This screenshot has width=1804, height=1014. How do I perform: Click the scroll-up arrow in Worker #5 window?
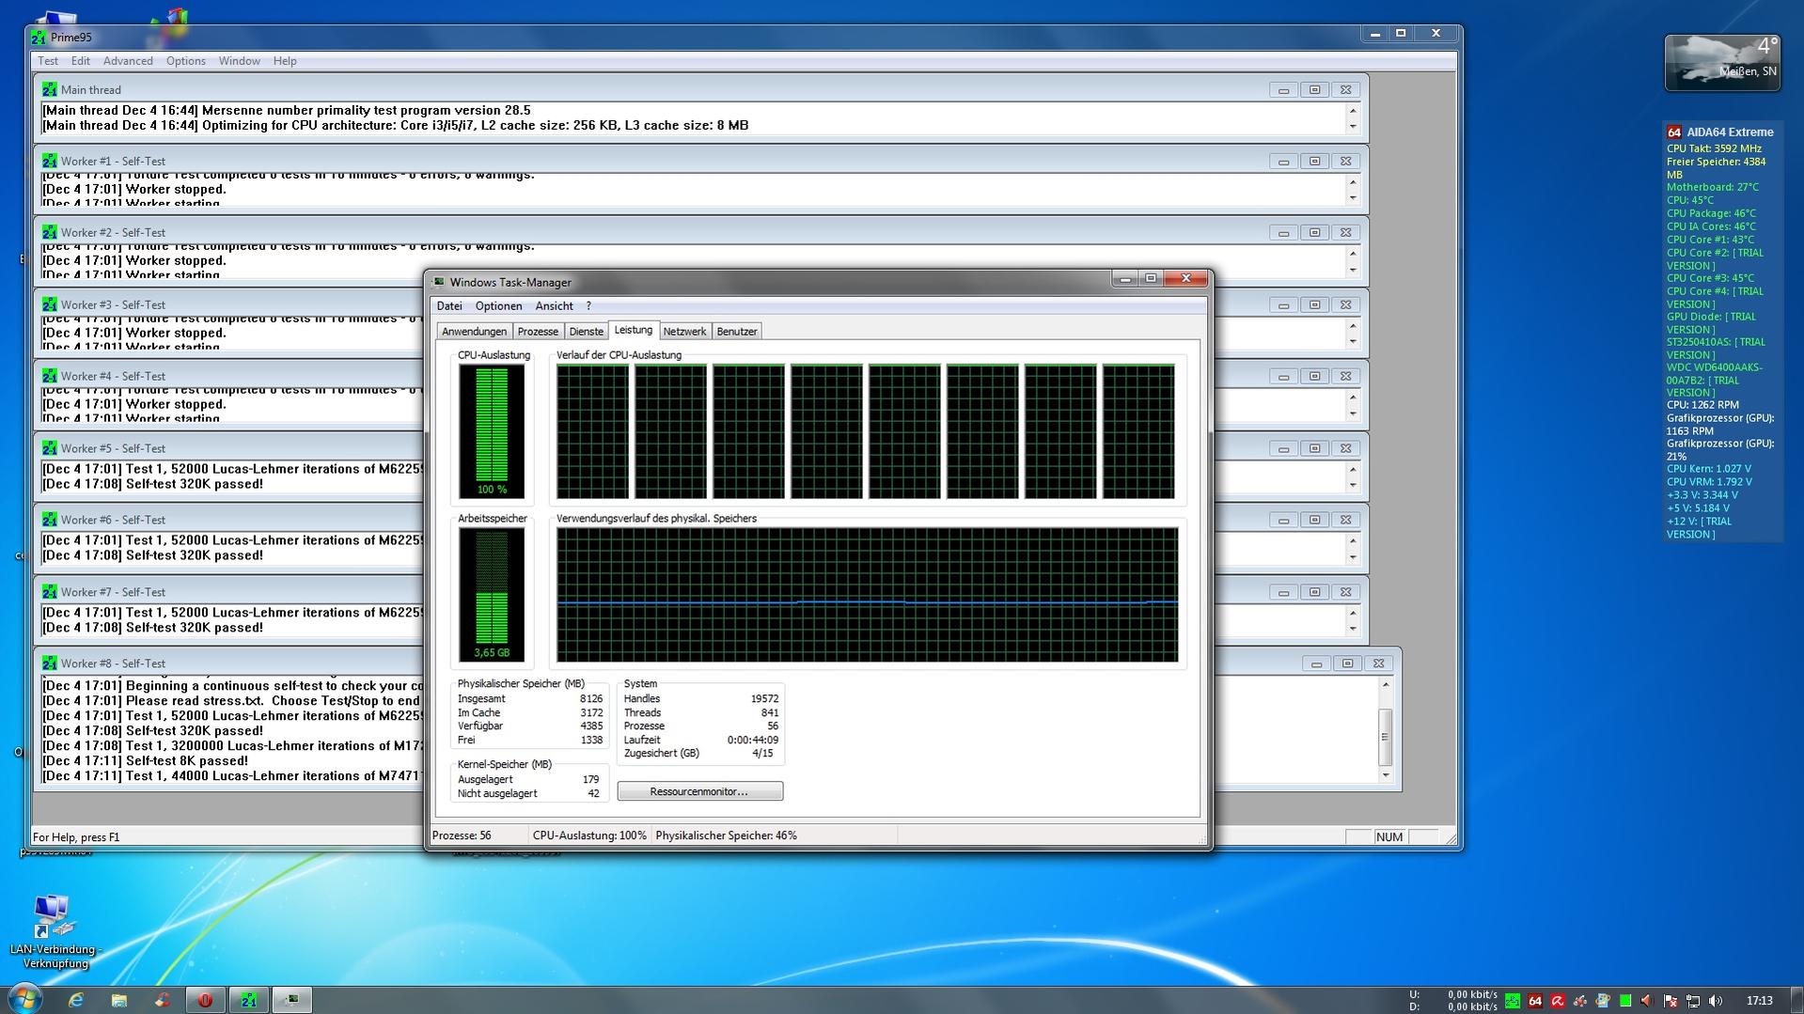point(1353,470)
